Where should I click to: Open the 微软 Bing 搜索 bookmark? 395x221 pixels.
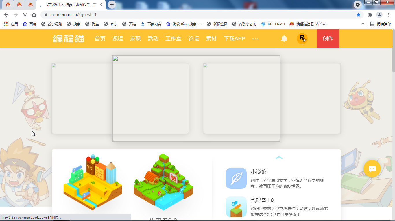tap(184, 24)
